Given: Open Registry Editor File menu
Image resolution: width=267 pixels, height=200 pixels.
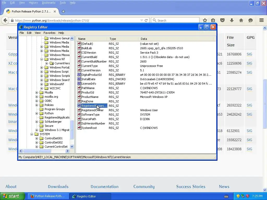Looking at the screenshot, I should [22, 33].
